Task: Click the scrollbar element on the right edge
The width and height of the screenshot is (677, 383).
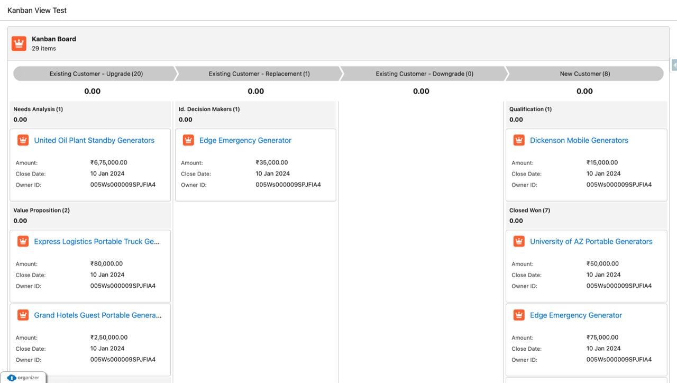Action: pos(674,65)
